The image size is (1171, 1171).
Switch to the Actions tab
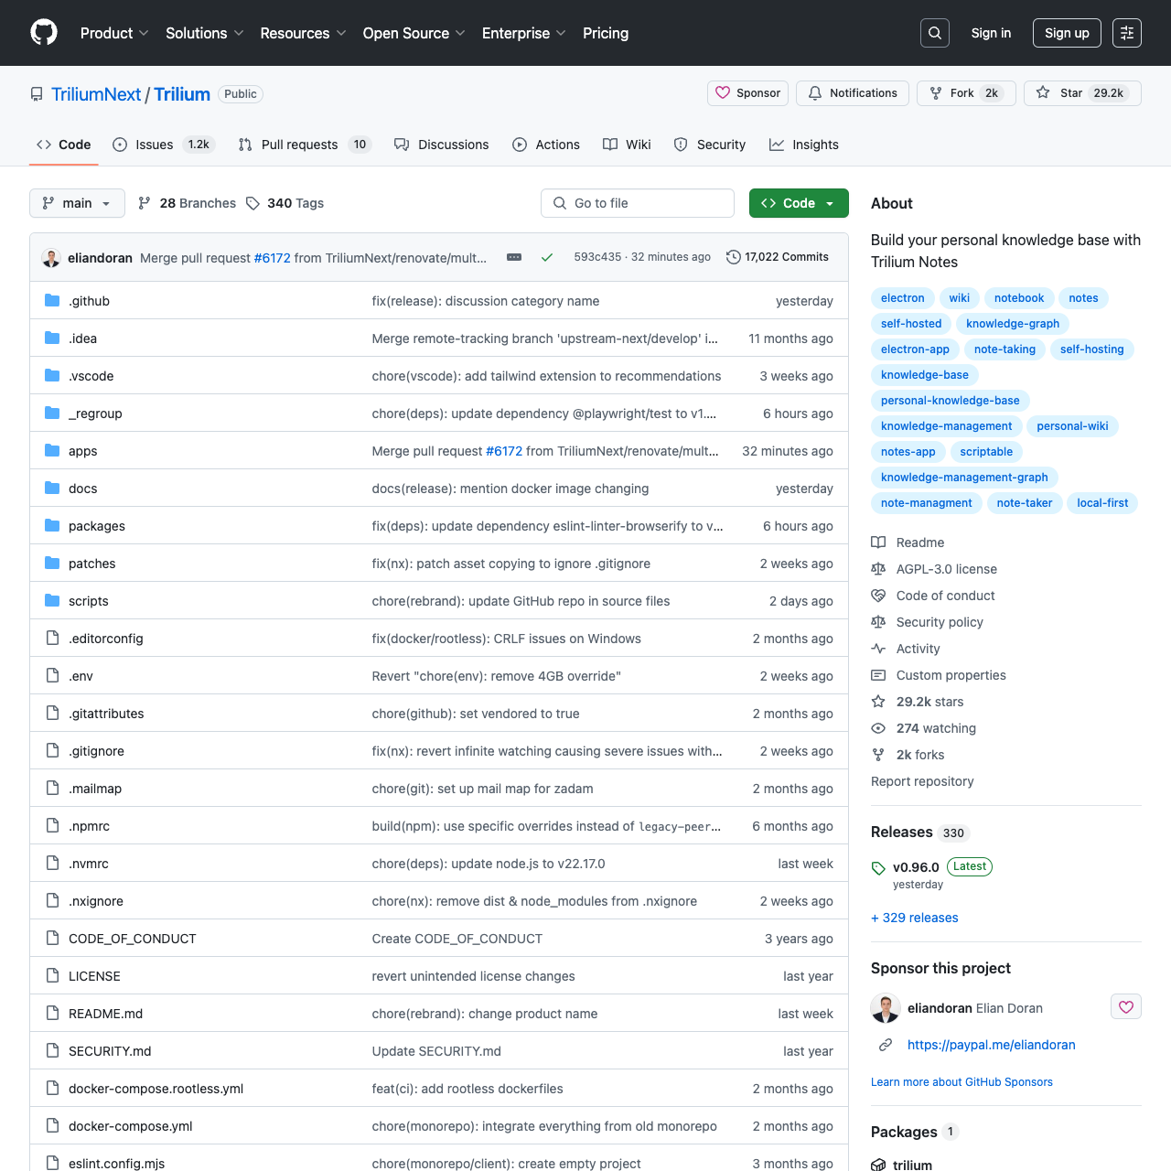[x=546, y=145]
